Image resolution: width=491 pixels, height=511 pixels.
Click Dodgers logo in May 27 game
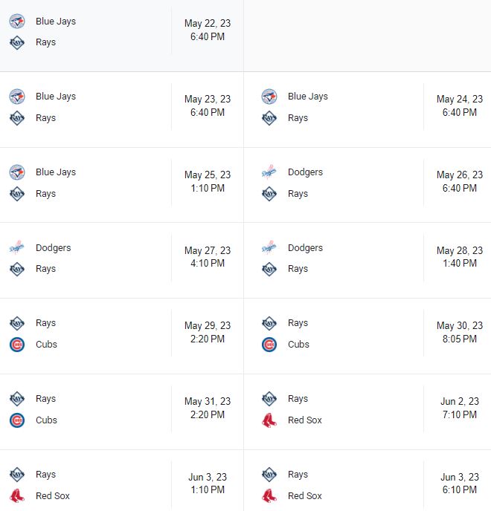tap(17, 247)
